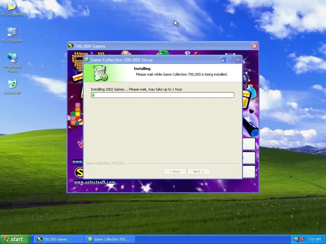The height and width of the screenshot is (244, 326).
Task: Click the disabled Next button
Action: (199, 172)
